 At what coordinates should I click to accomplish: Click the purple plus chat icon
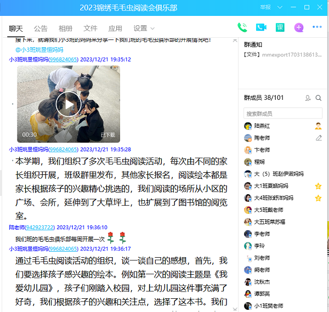[x=299, y=27]
